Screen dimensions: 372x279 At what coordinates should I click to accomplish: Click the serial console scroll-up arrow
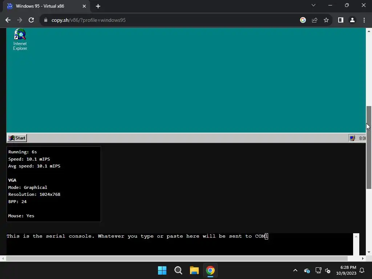tap(356, 236)
